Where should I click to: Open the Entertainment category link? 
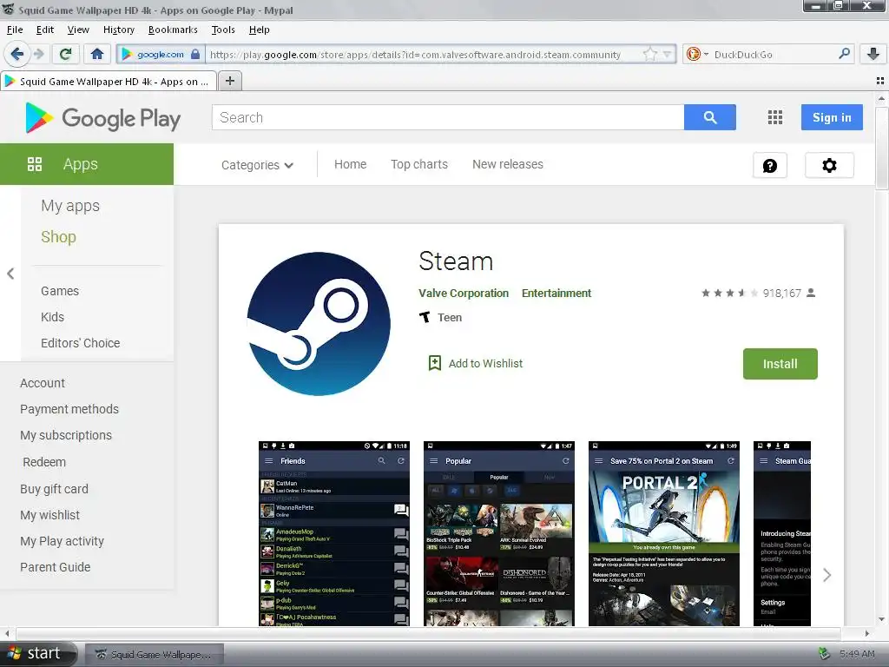coord(556,294)
